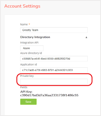Collapse the Directory Integration section arrow
Viewport: 101px width, 116px height.
[x=86, y=37]
